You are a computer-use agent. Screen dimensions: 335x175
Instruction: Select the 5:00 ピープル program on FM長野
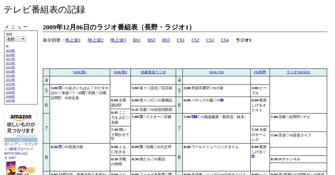260,91
